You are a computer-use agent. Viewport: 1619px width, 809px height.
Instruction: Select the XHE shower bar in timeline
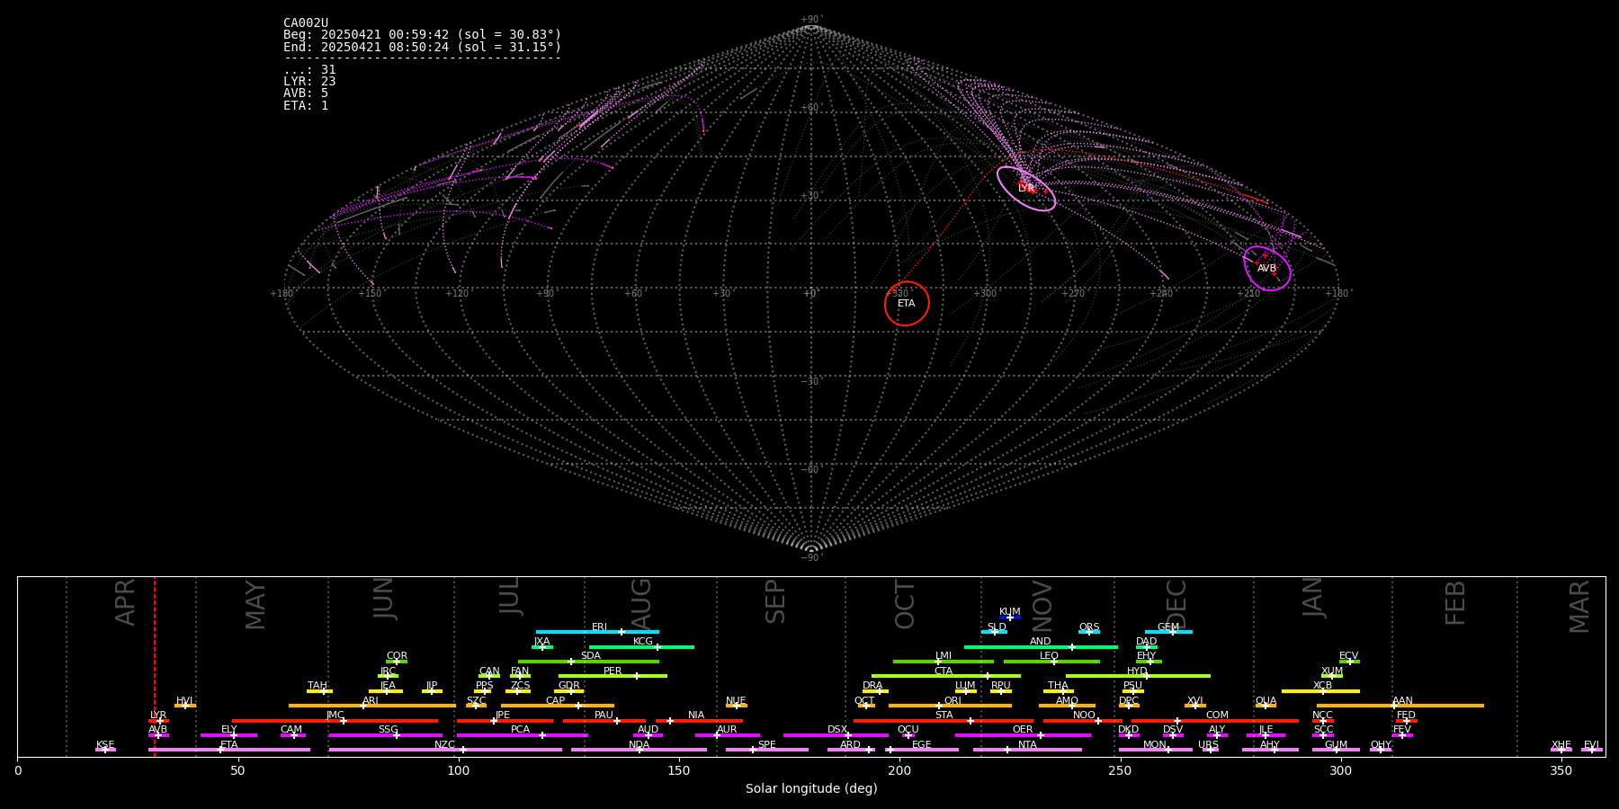1561,750
